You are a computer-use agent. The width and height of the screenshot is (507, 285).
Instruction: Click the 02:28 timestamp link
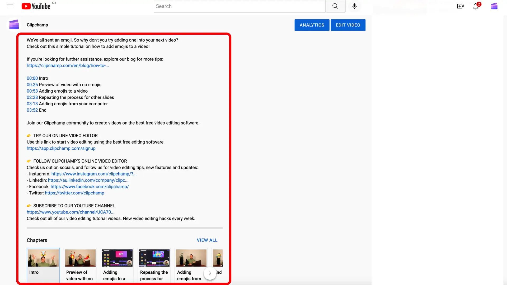pos(32,97)
